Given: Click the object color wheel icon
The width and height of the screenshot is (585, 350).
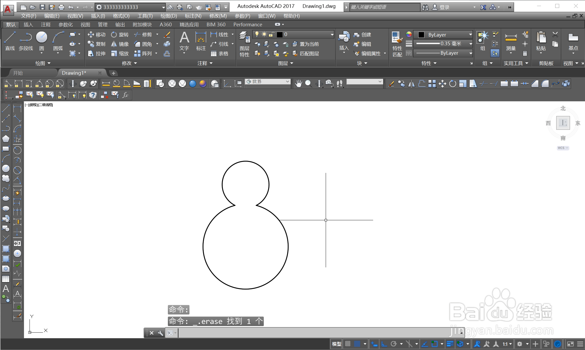Looking at the screenshot, I should (409, 34).
